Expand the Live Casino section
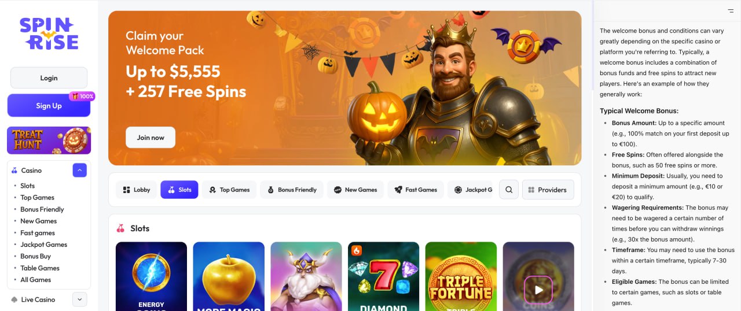The width and height of the screenshot is (741, 311). pos(80,299)
